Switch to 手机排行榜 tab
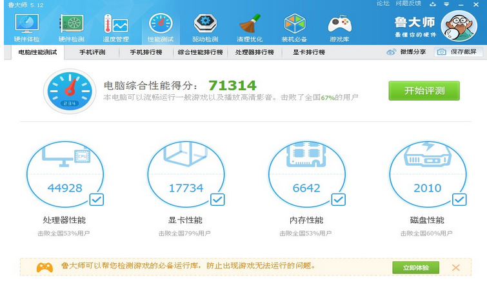This screenshot has width=487, height=289. [x=146, y=52]
